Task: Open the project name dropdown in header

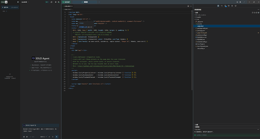Action: (x=25, y=2)
